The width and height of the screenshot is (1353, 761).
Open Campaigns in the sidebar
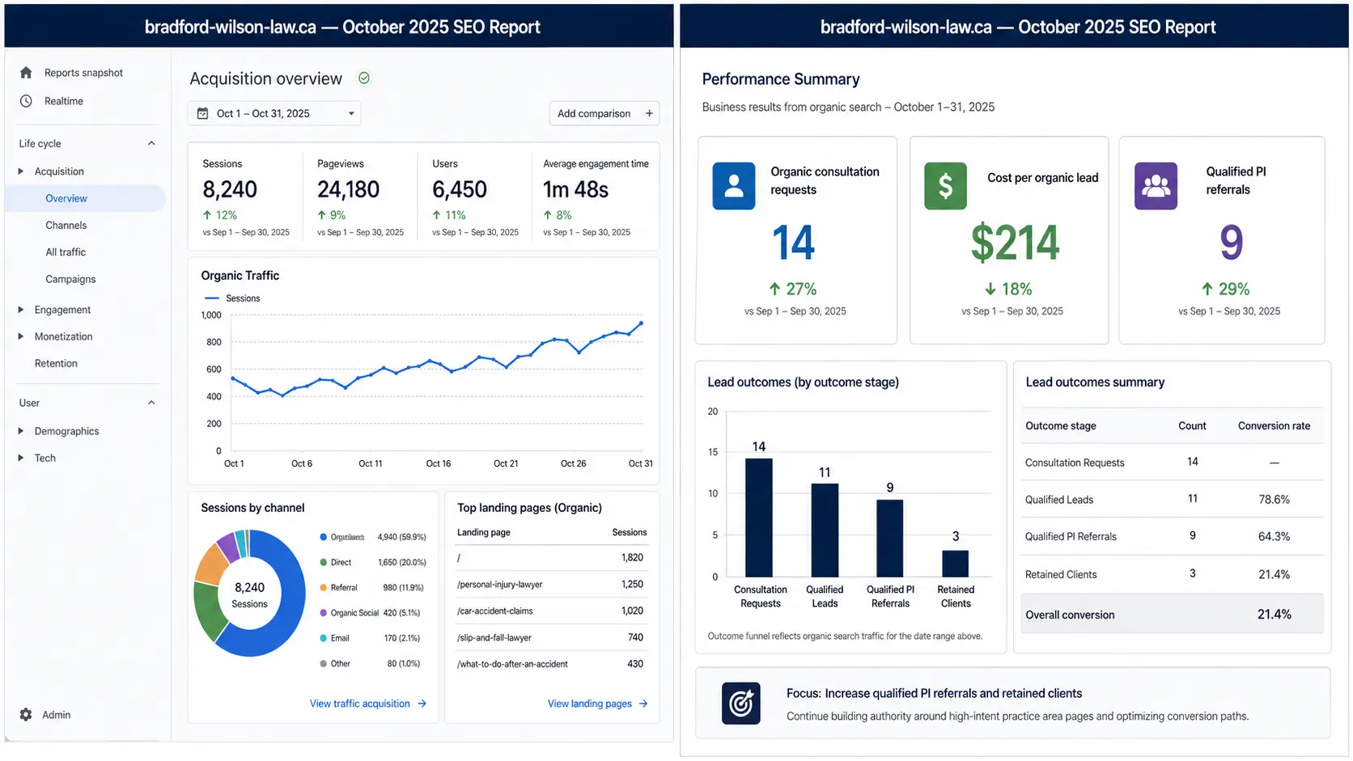pyautogui.click(x=70, y=279)
